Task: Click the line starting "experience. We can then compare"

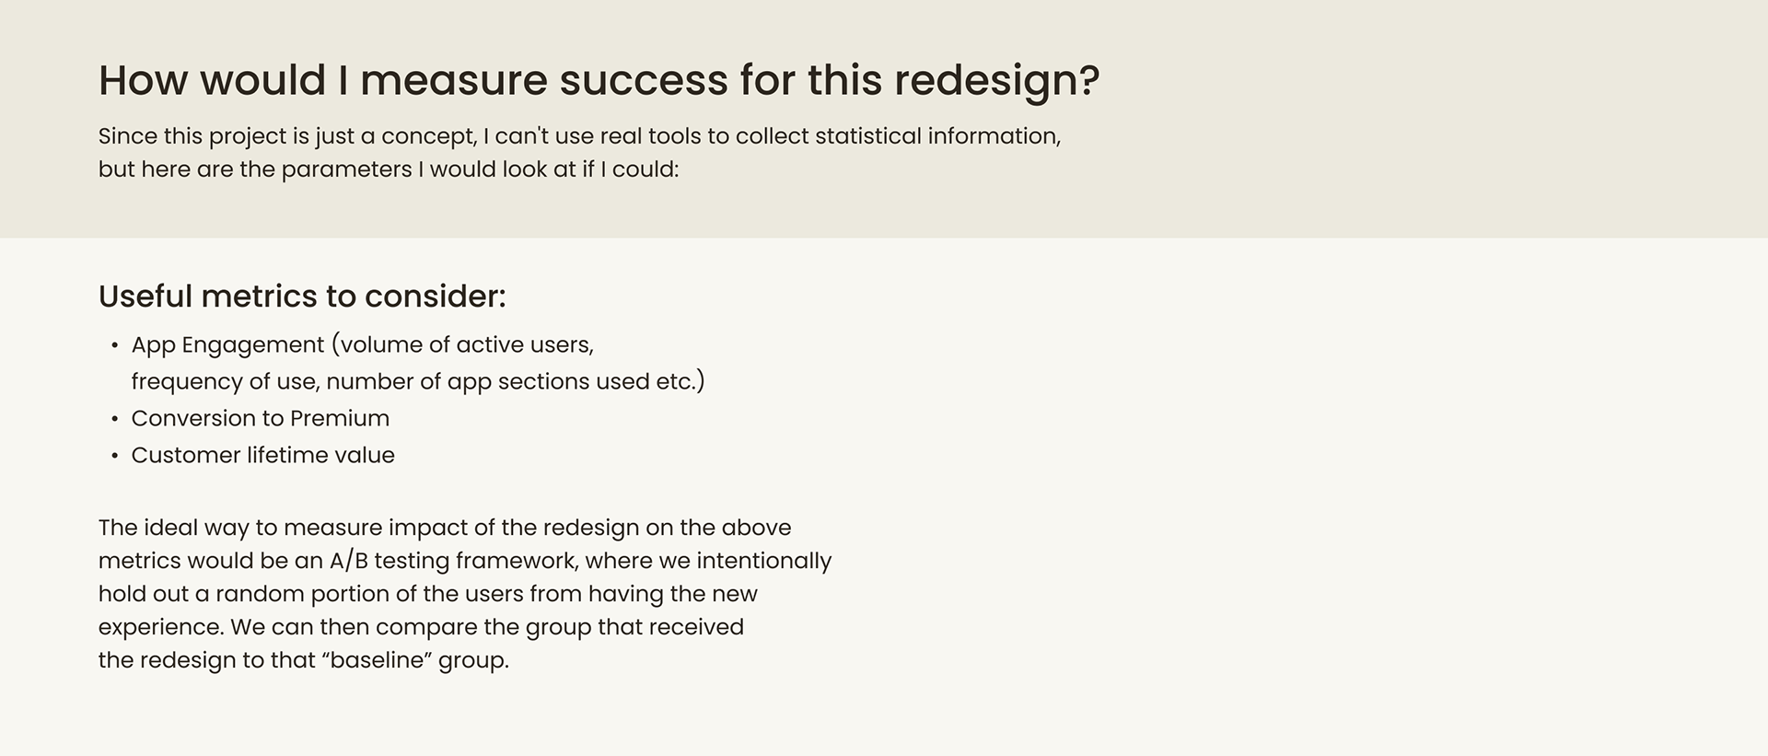Action: 421,627
